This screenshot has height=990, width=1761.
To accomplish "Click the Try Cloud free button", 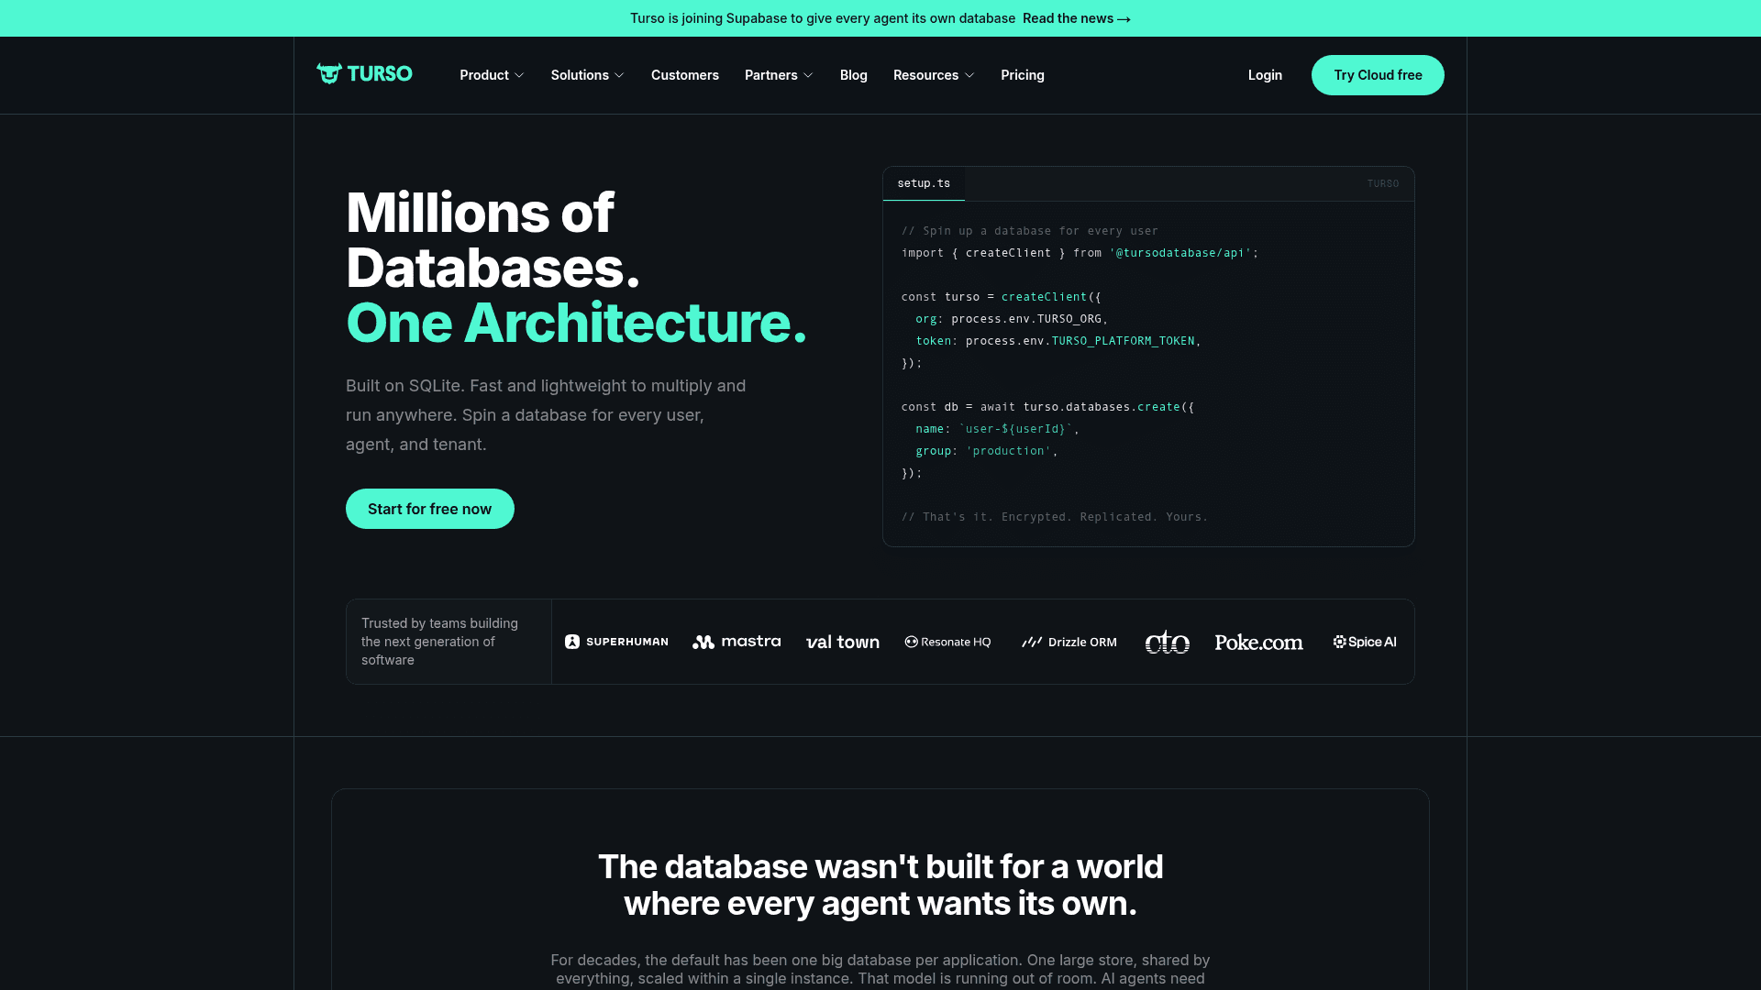I will click(x=1378, y=75).
